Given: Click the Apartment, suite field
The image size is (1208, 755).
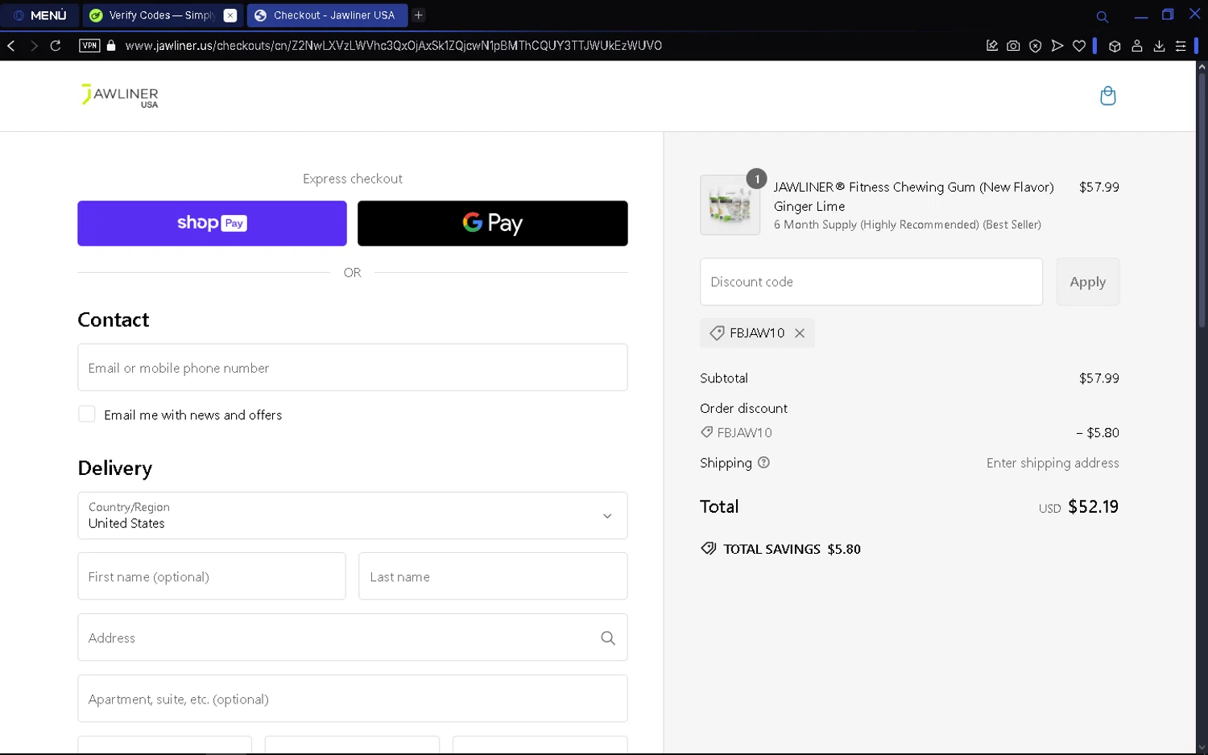Looking at the screenshot, I should click(352, 699).
